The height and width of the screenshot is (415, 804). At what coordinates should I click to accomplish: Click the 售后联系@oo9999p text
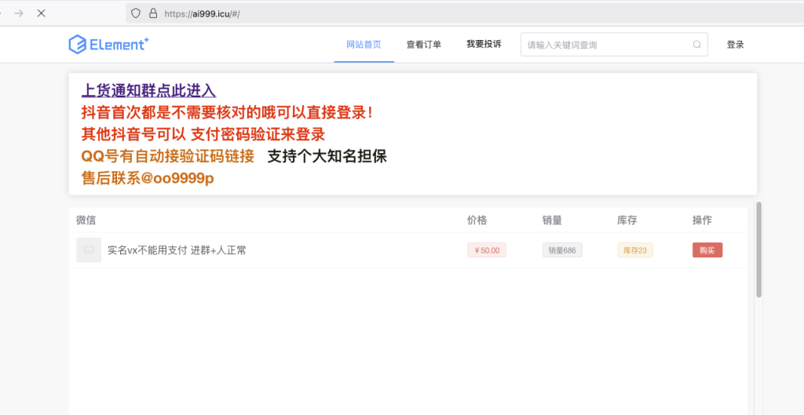tap(148, 178)
